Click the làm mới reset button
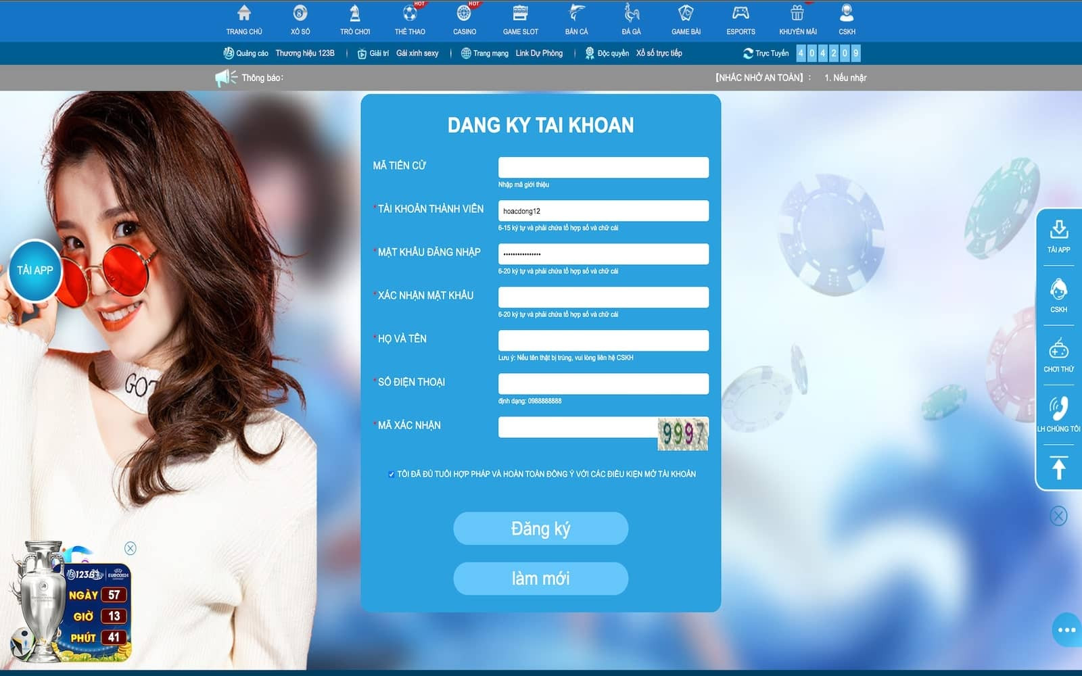The image size is (1082, 676). coord(540,579)
